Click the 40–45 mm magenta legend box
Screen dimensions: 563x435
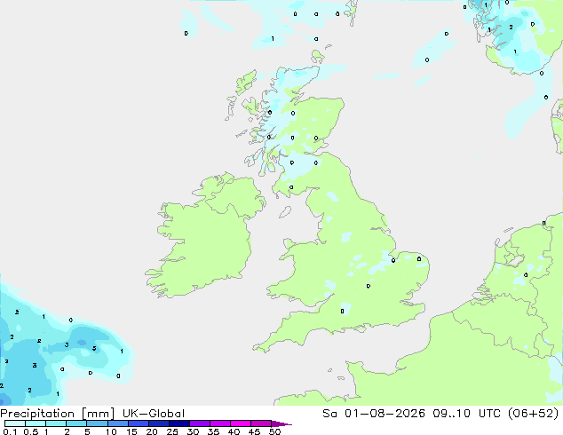pos(241,423)
